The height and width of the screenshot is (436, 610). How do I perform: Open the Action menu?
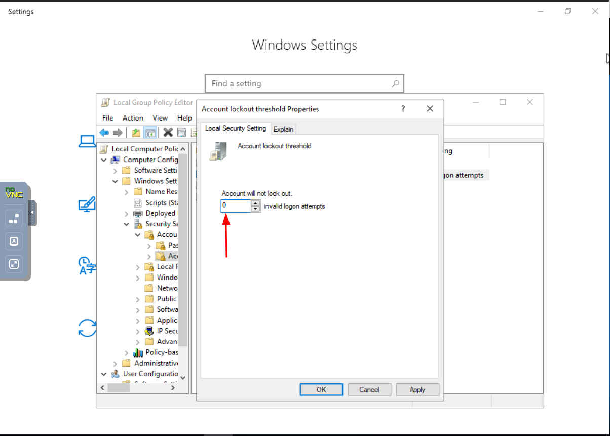click(x=133, y=118)
